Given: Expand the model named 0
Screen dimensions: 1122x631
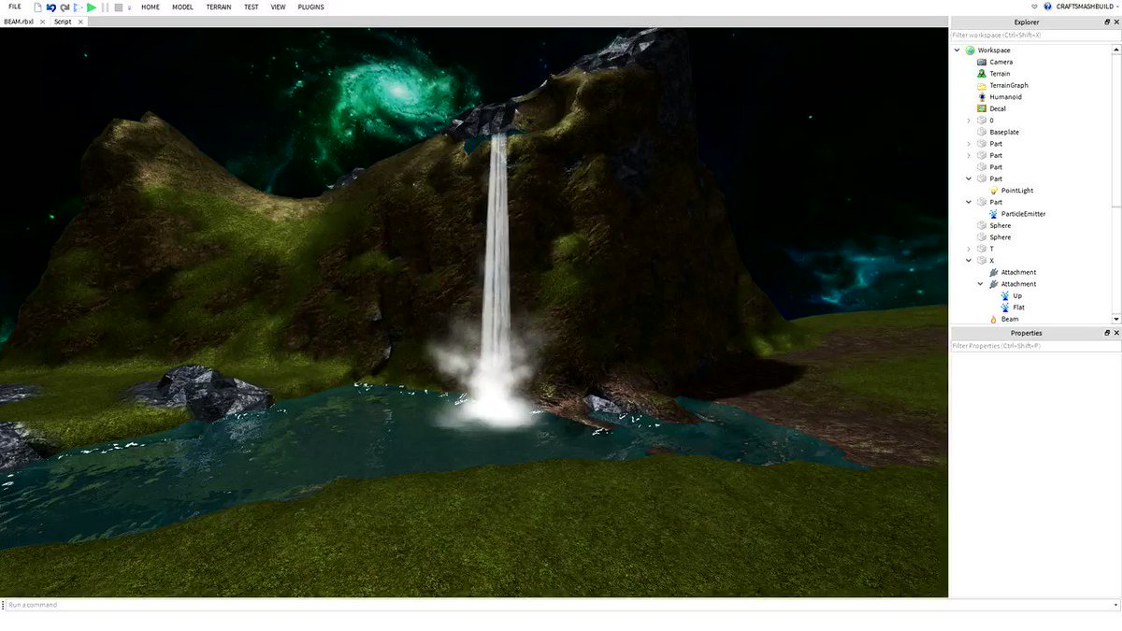Looking at the screenshot, I should pyautogui.click(x=969, y=121).
